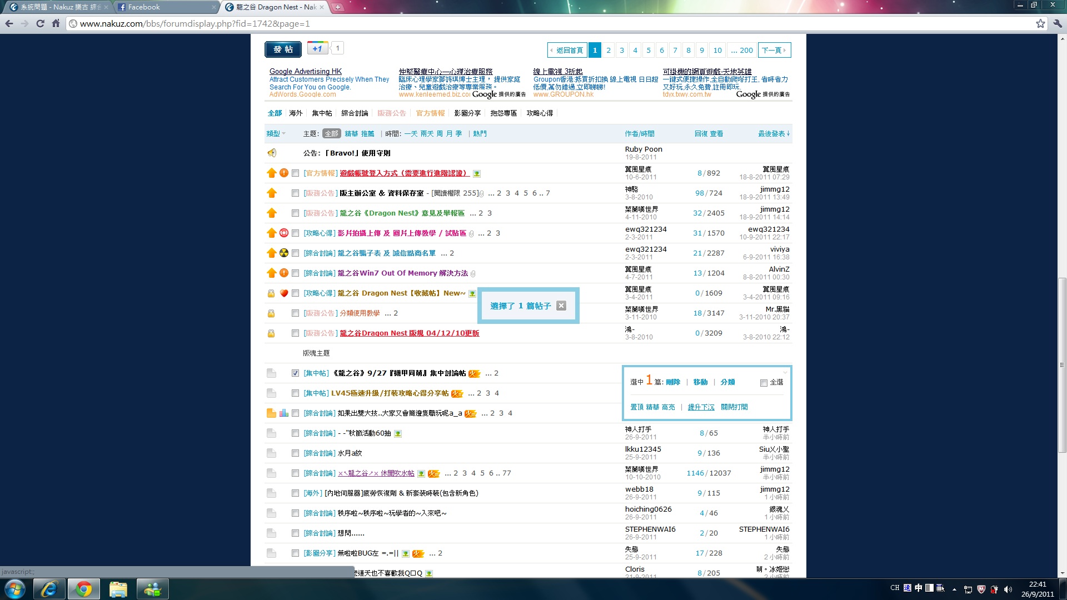Screen dimensions: 1067x600
Task: Select the 攻略心得 category tab
Action: (x=540, y=113)
